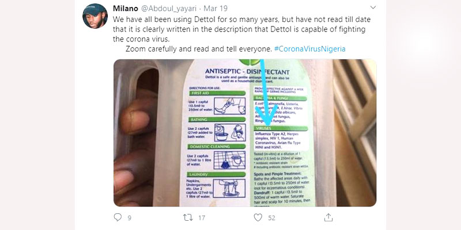Click the retweet count number 17

(202, 218)
